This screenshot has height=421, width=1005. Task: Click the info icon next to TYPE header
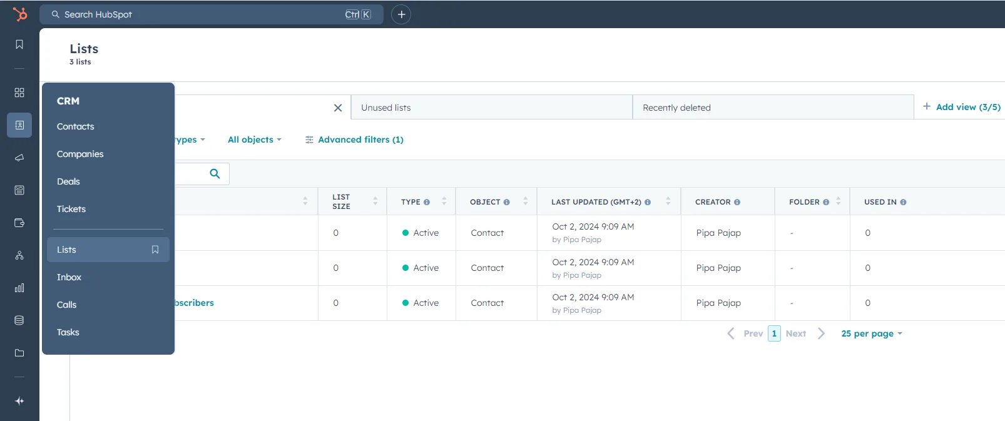pyautogui.click(x=427, y=202)
